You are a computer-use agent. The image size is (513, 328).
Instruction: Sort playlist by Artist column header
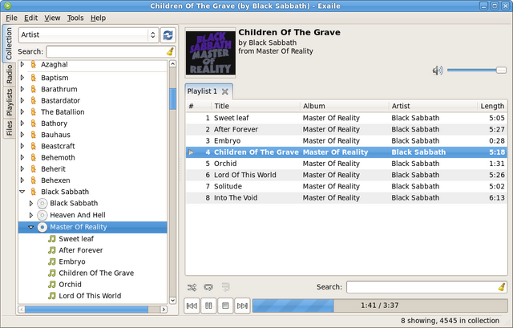click(x=433, y=106)
